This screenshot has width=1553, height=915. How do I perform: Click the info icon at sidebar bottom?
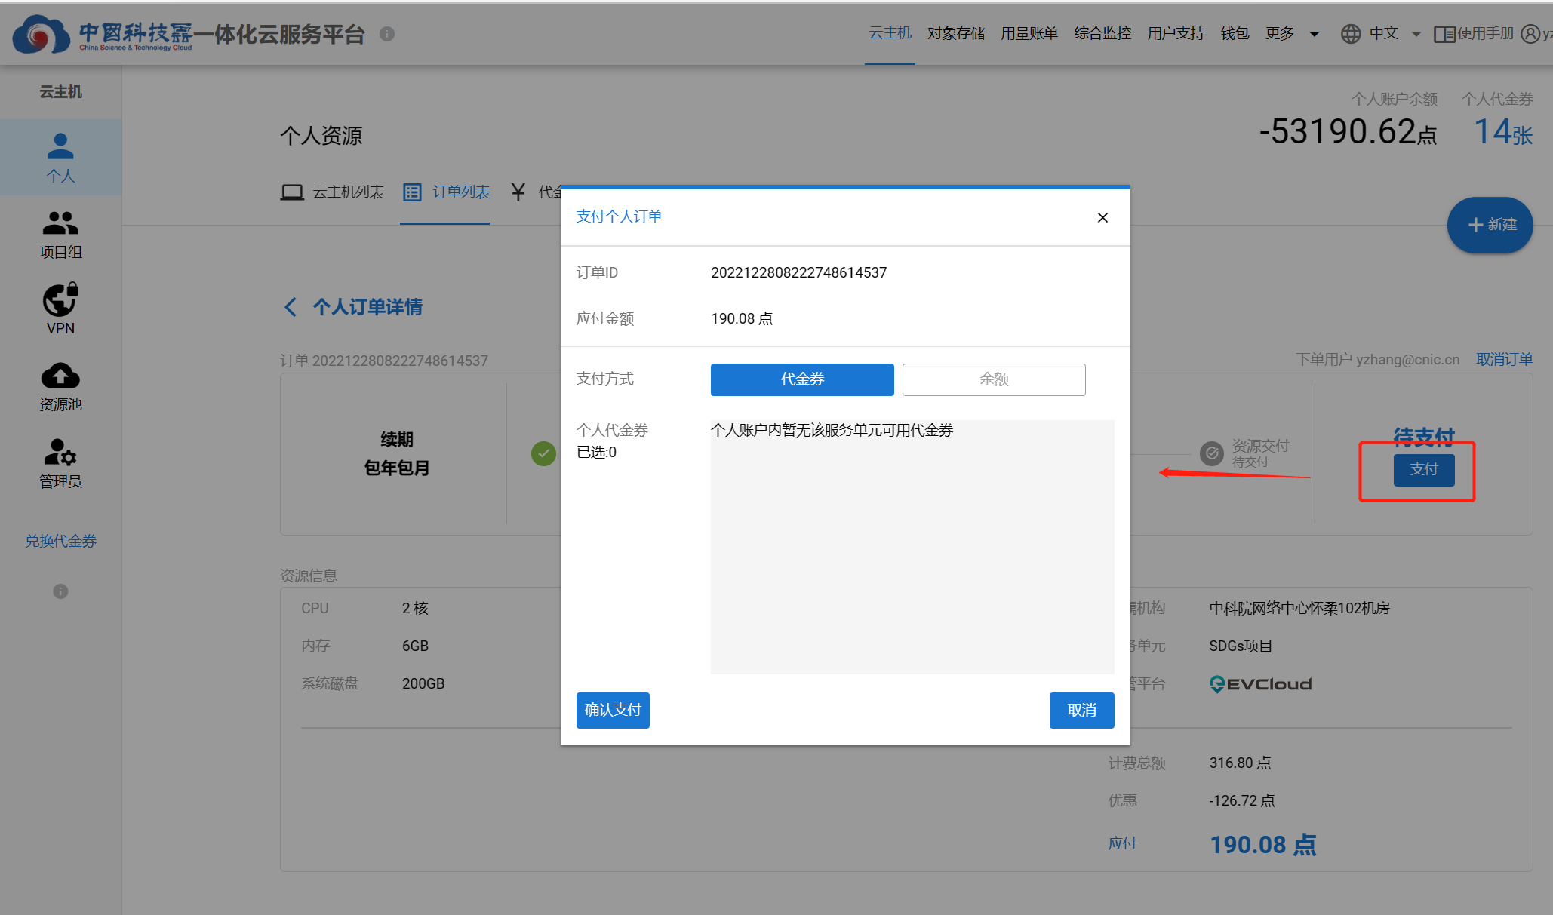coord(60,591)
